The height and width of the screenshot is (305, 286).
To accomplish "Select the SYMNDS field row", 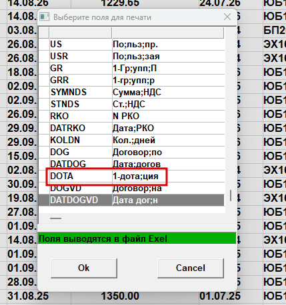I will point(131,93).
